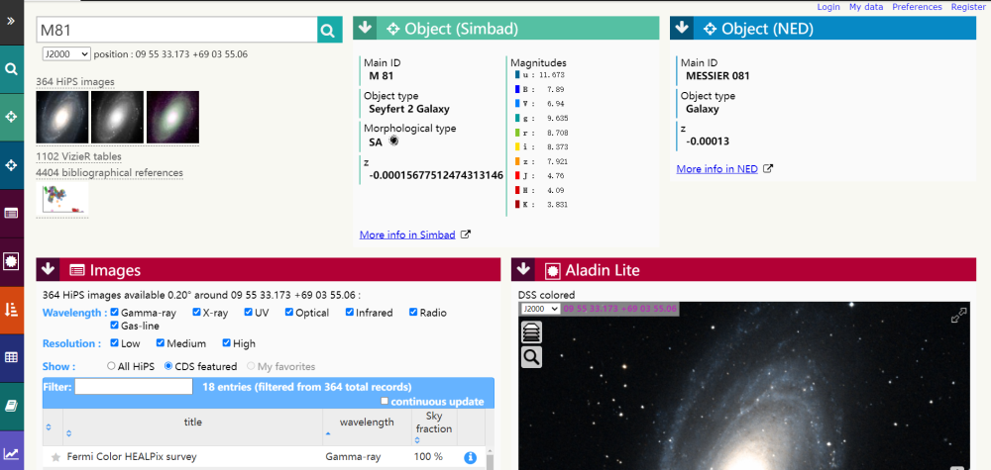
Task: Uncheck the High resolution checkbox
Action: click(x=226, y=343)
